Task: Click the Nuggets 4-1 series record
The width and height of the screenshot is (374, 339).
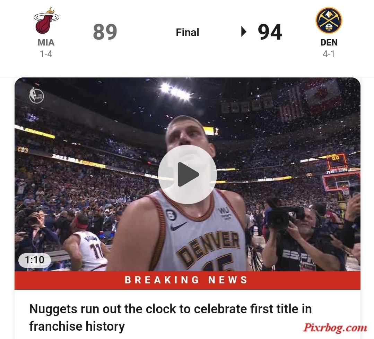Action: (x=329, y=54)
